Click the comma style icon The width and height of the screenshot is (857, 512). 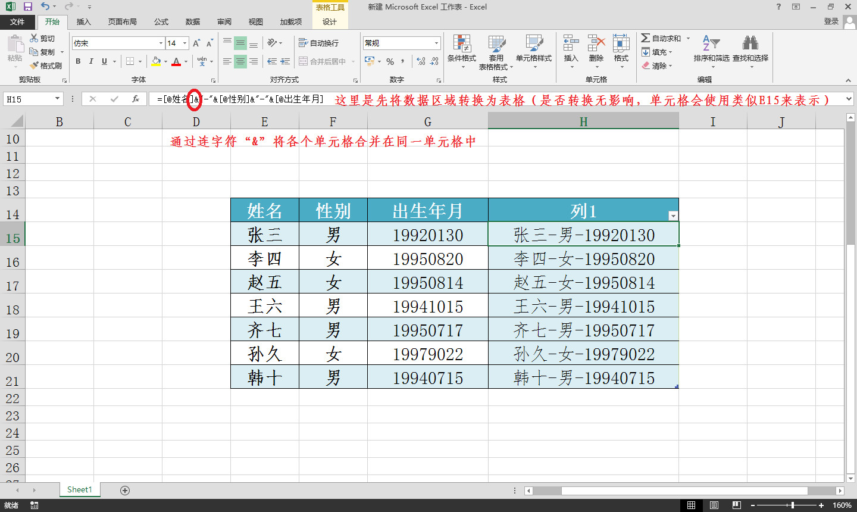pyautogui.click(x=403, y=61)
